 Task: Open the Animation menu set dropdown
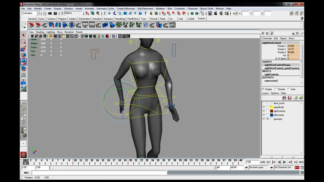pyautogui.click(x=31, y=13)
